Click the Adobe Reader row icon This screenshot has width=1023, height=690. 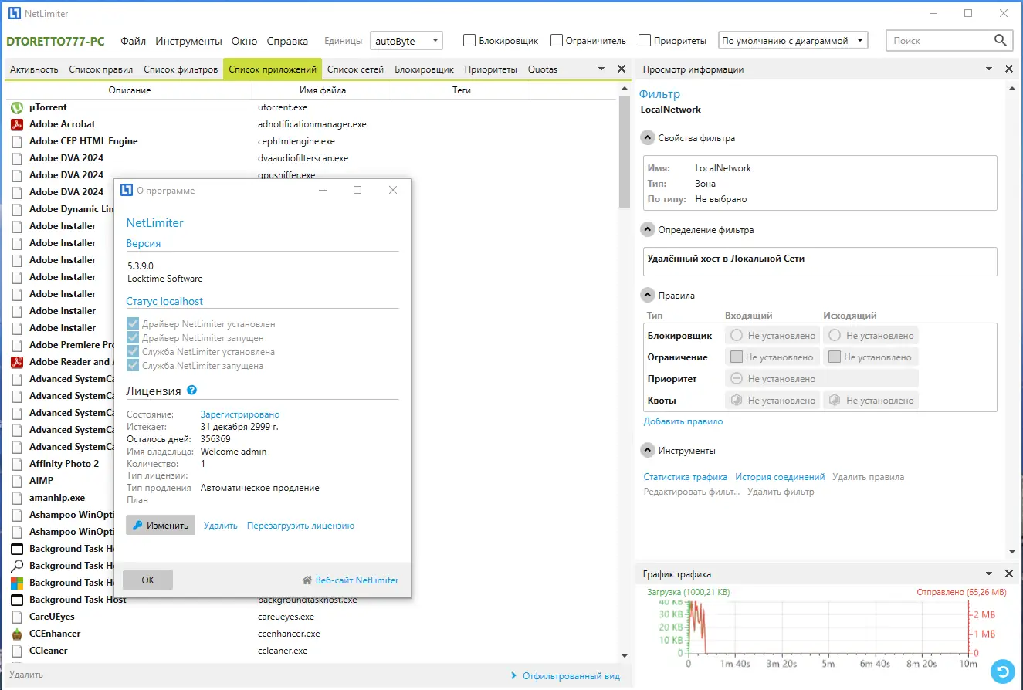coord(17,362)
